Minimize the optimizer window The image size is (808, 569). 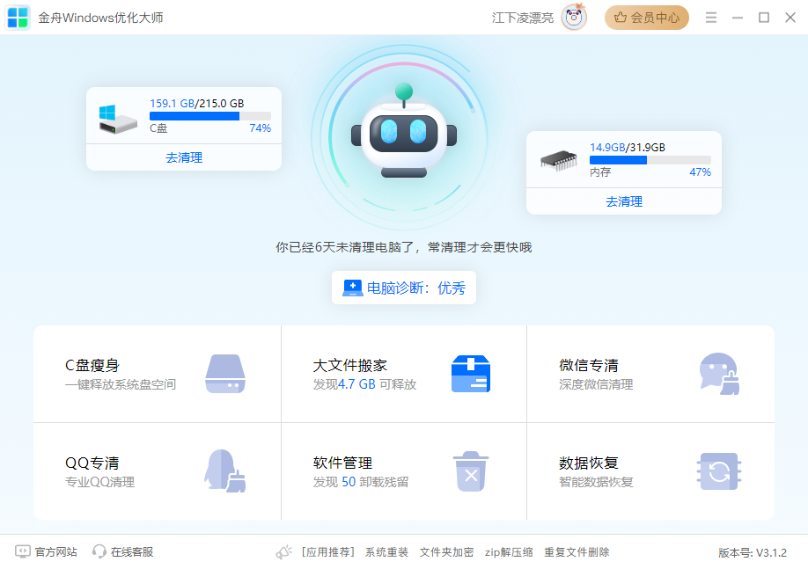click(738, 18)
